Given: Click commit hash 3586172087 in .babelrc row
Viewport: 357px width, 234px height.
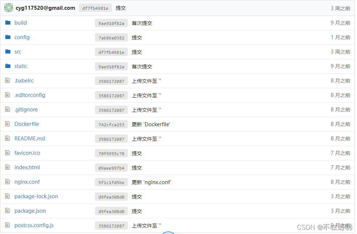Looking at the screenshot, I should click(111, 81).
